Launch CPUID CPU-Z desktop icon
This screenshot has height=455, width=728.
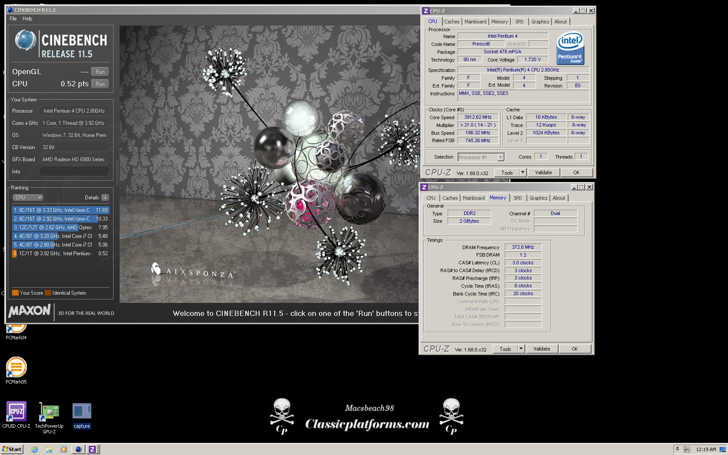pyautogui.click(x=16, y=415)
